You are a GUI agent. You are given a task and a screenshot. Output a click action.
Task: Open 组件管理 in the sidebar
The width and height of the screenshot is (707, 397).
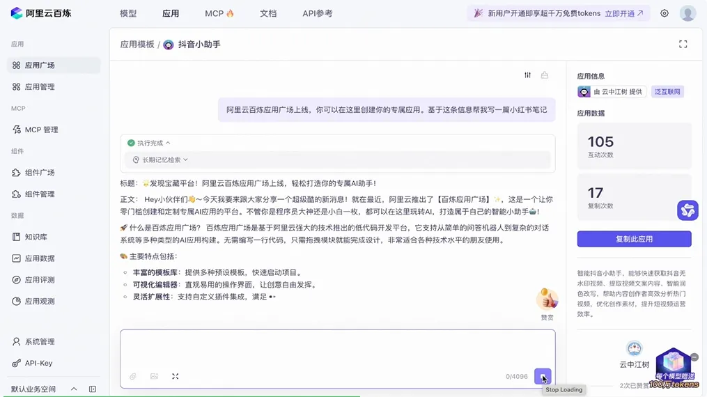pyautogui.click(x=54, y=194)
